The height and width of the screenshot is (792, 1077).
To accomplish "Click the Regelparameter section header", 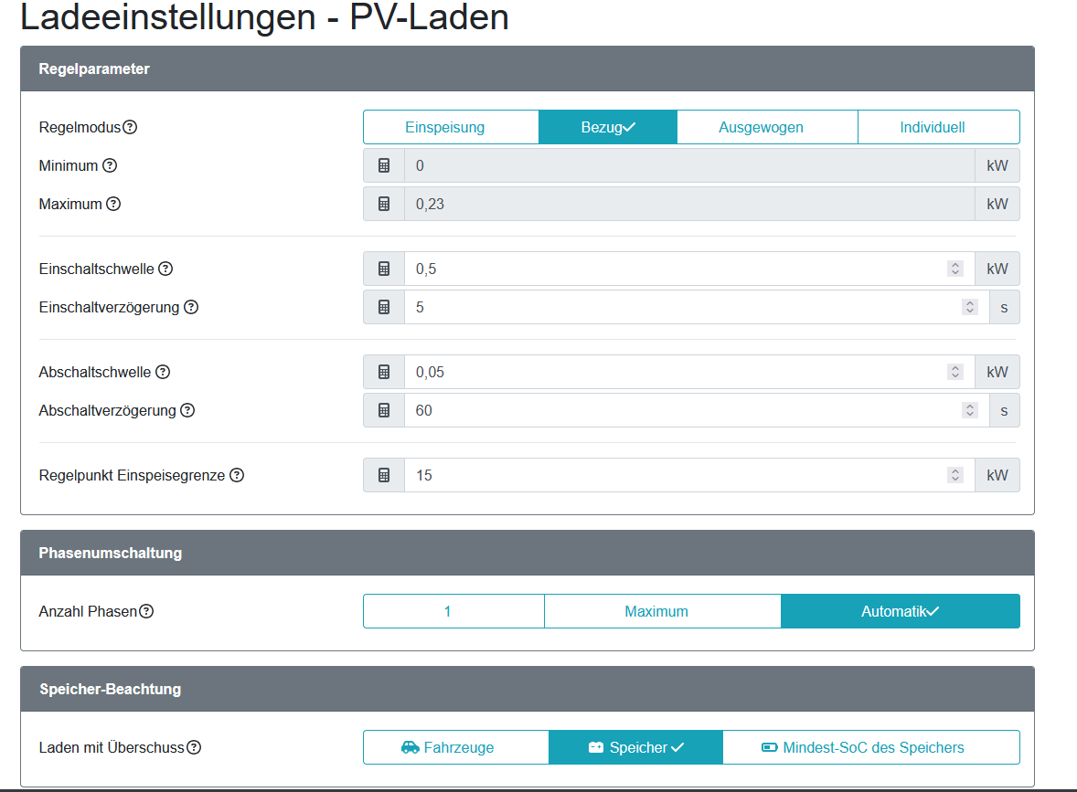I will [x=528, y=69].
